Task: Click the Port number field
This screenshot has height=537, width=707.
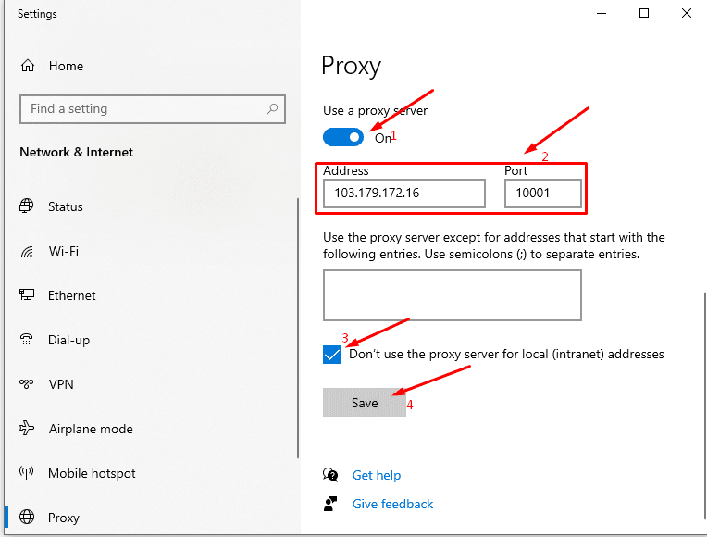Action: click(x=543, y=194)
